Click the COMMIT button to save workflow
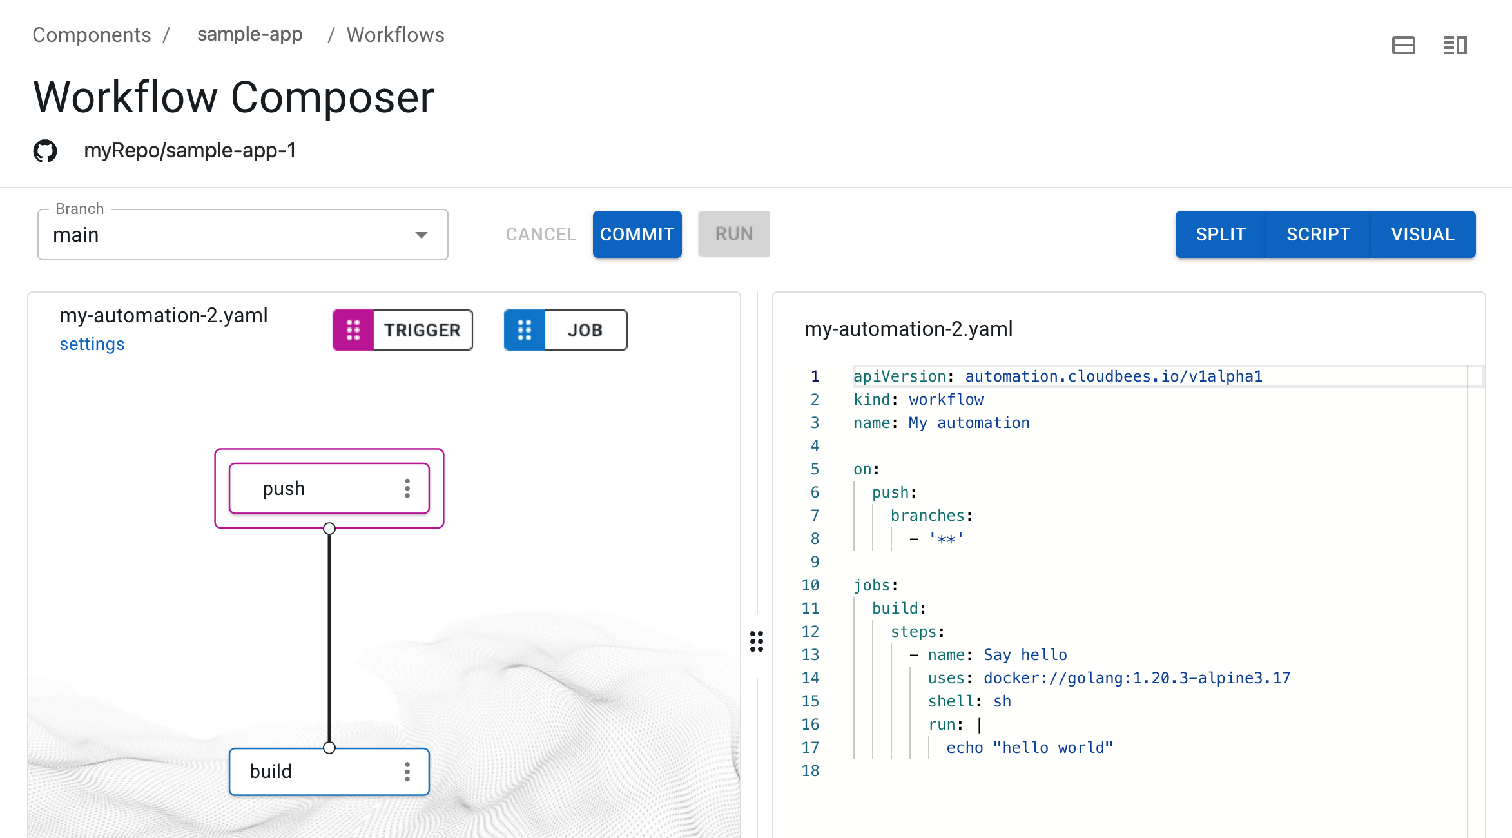This screenshot has width=1512, height=838. pyautogui.click(x=637, y=233)
